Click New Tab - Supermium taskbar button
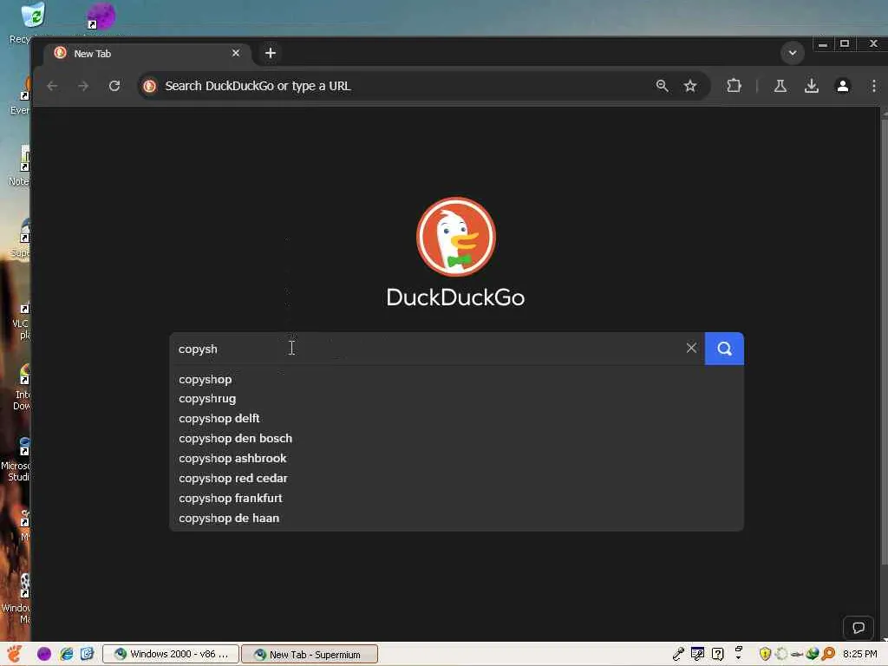This screenshot has height=666, width=888. [x=310, y=654]
